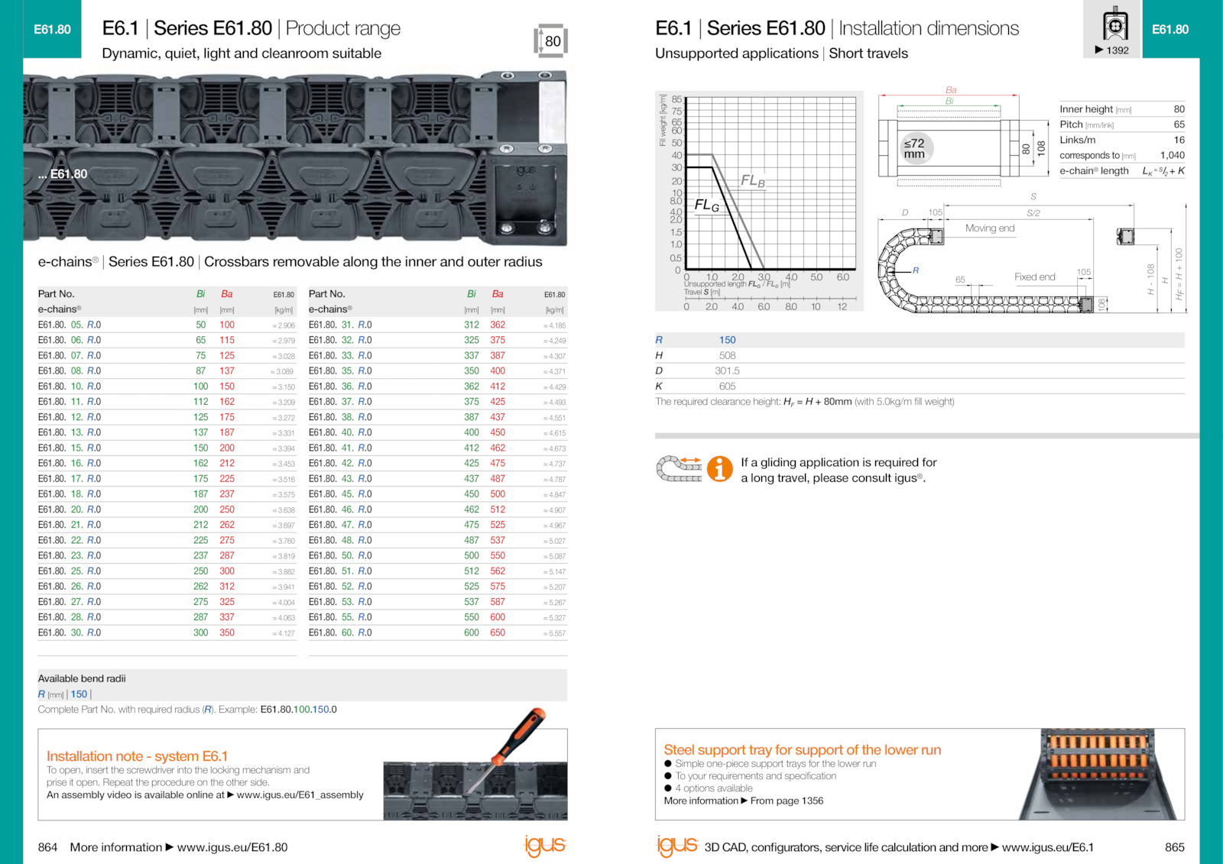Select part number row E61.80. 10. R.0
The width and height of the screenshot is (1223, 864).
(x=167, y=387)
